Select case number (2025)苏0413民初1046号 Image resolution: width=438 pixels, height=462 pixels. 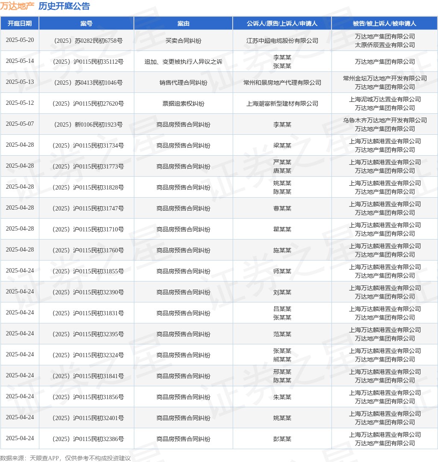[88, 83]
